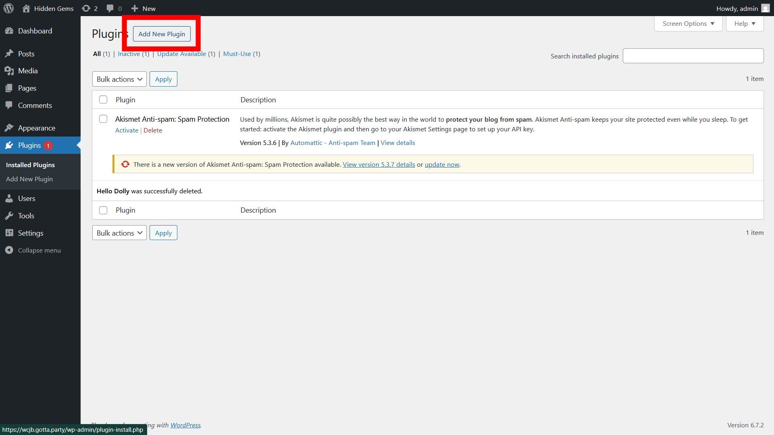Open Akismet View details link
This screenshot has height=435, width=774.
click(x=398, y=143)
